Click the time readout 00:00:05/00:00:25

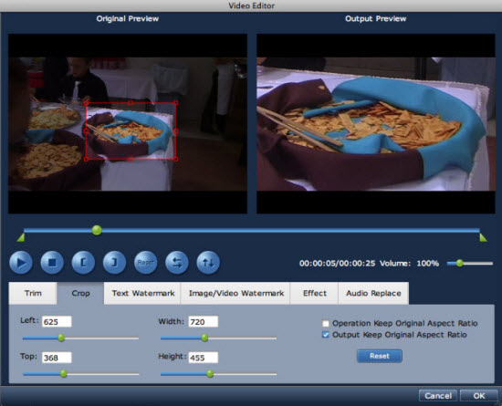(337, 264)
